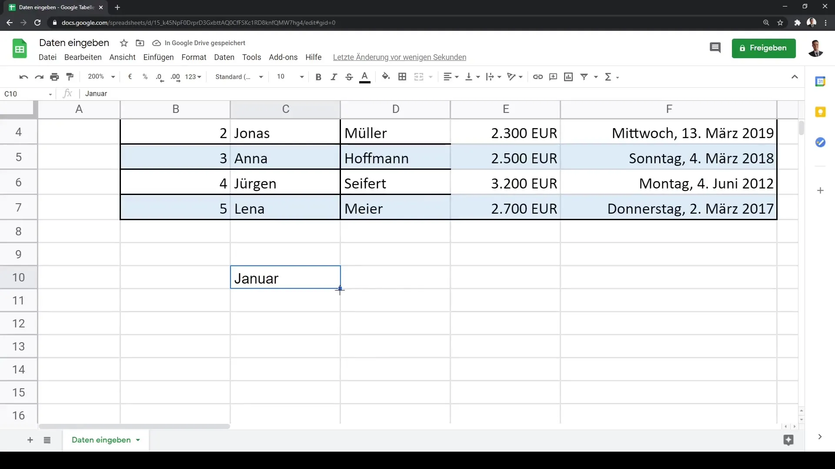Open the Bearbeiten menu
The height and width of the screenshot is (469, 835).
[83, 57]
